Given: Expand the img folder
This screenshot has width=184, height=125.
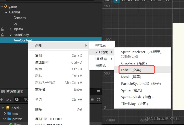Looking at the screenshot, I should pos(5,113).
